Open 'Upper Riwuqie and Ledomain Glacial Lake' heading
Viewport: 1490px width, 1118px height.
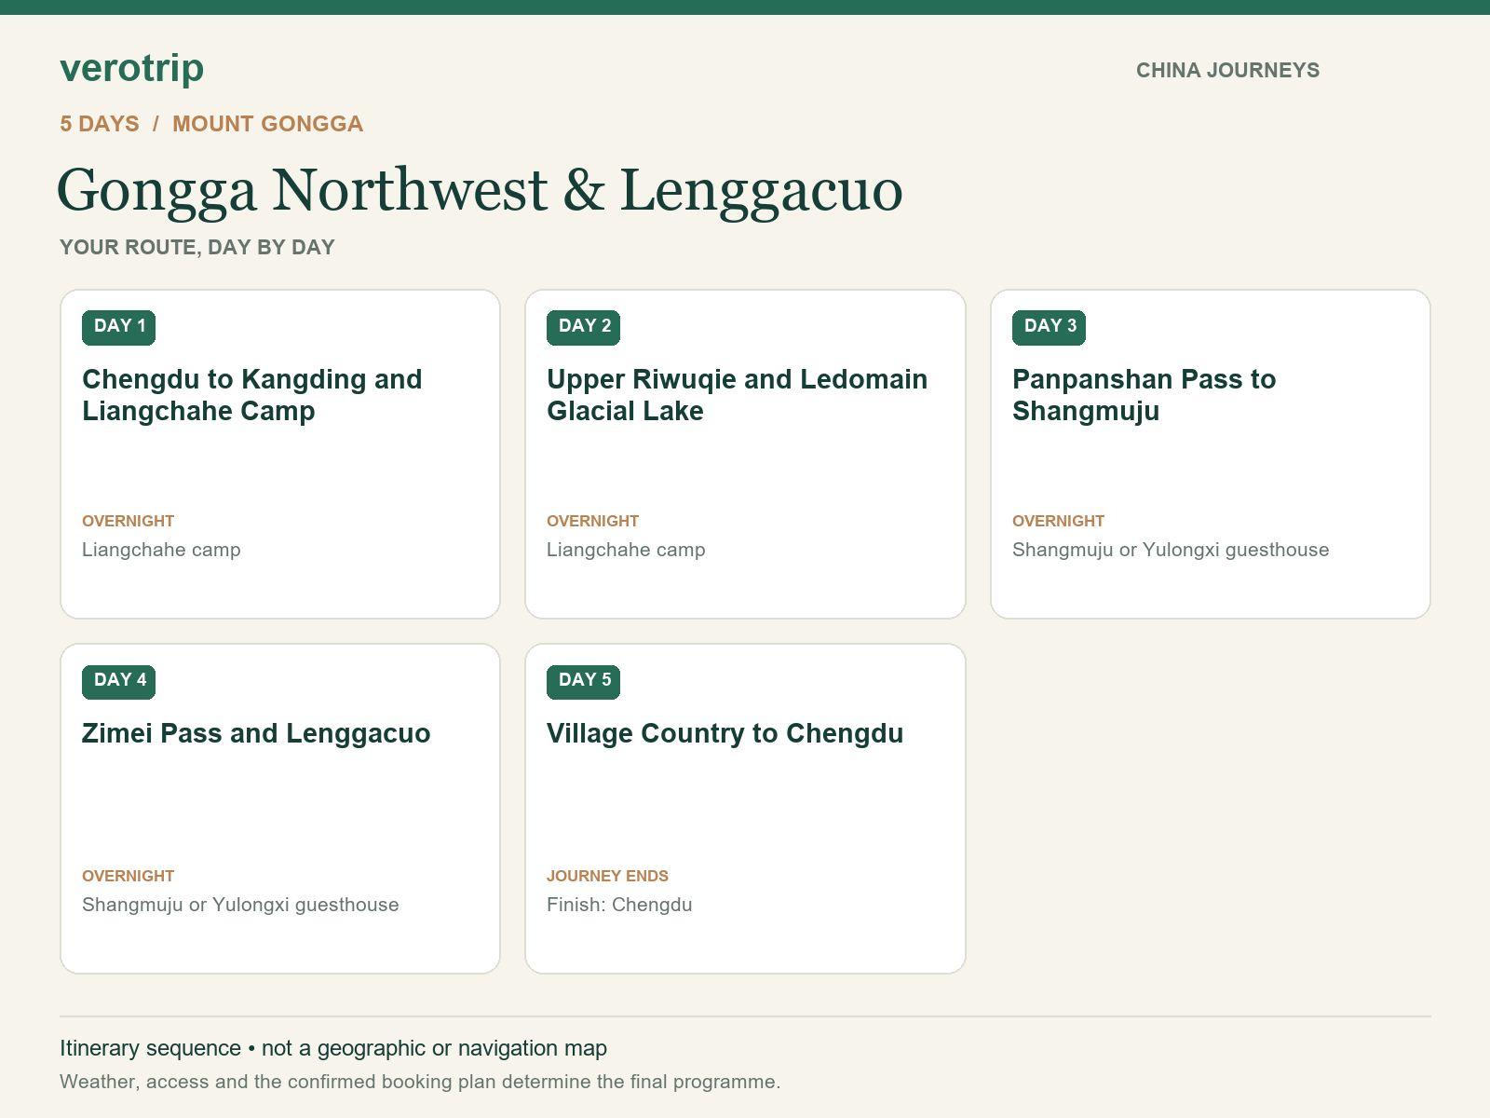[x=738, y=395]
